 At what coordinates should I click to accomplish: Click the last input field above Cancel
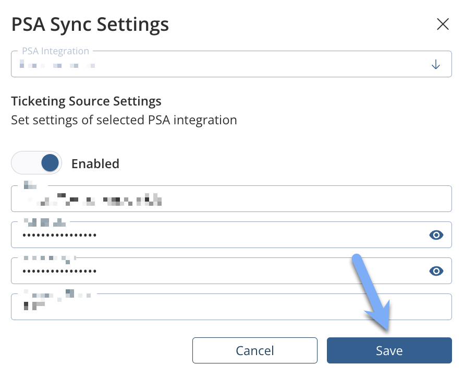[x=231, y=307]
